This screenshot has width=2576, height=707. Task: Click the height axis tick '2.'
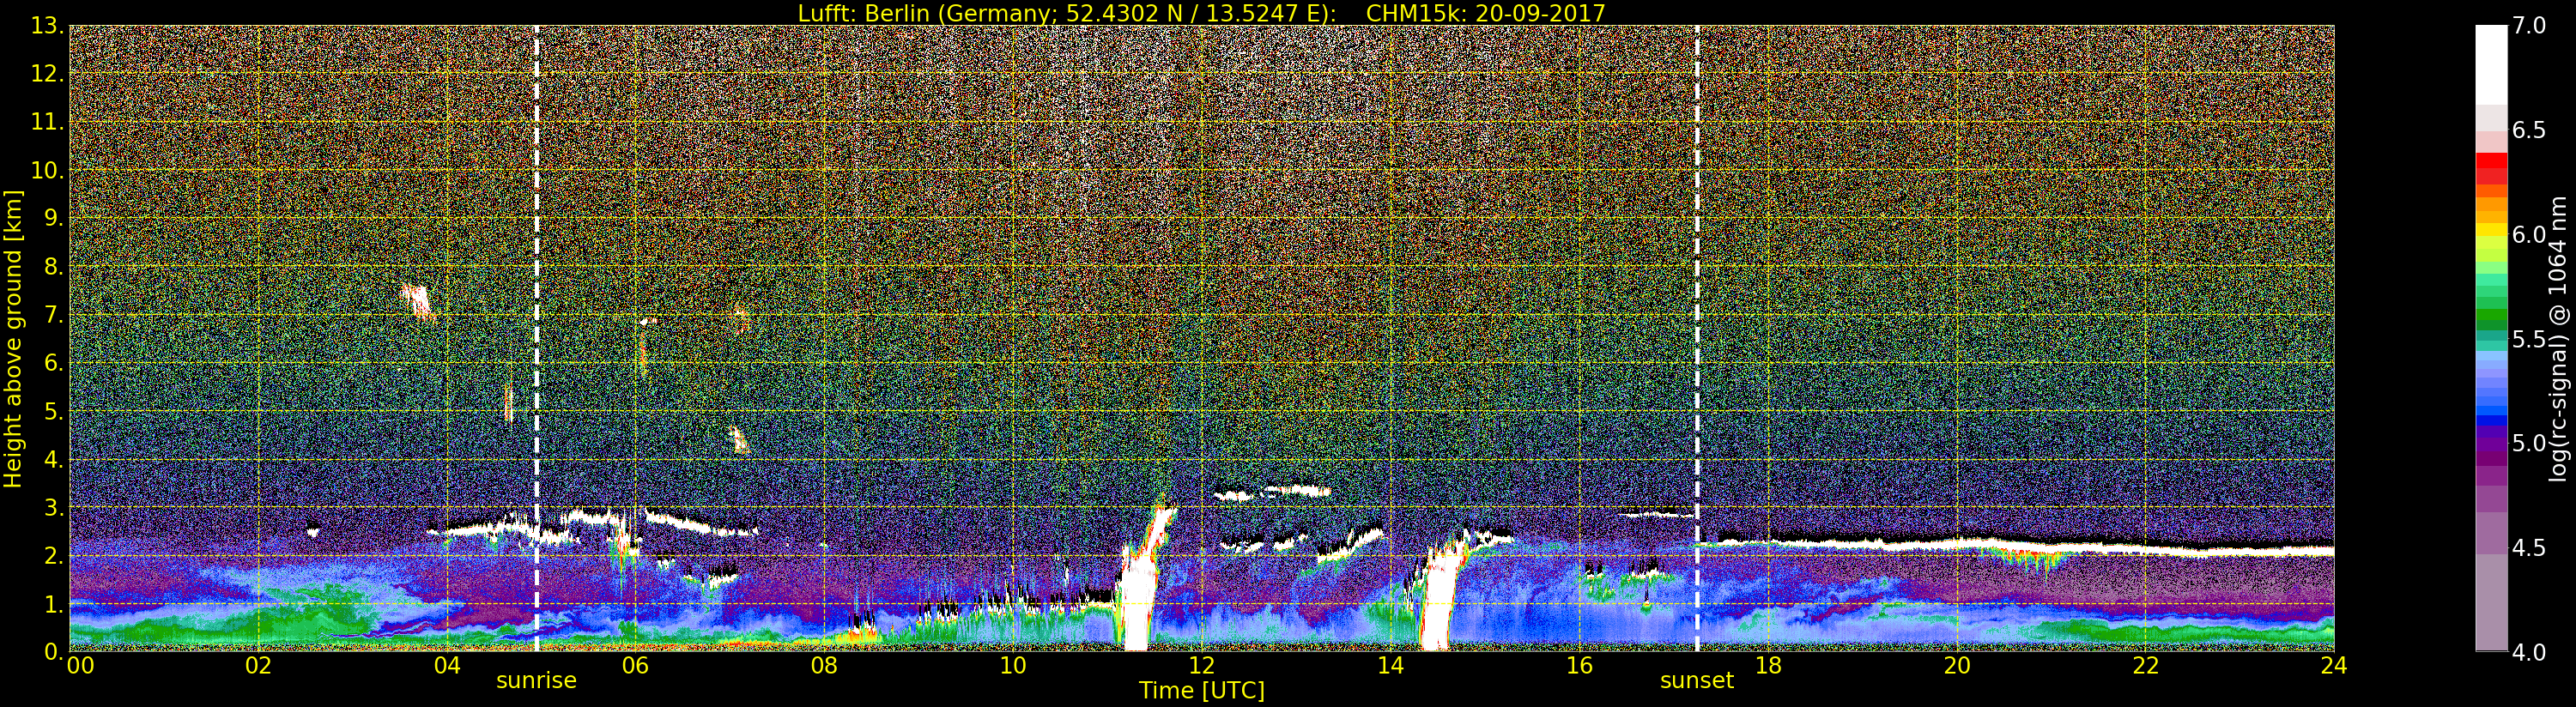53,555
